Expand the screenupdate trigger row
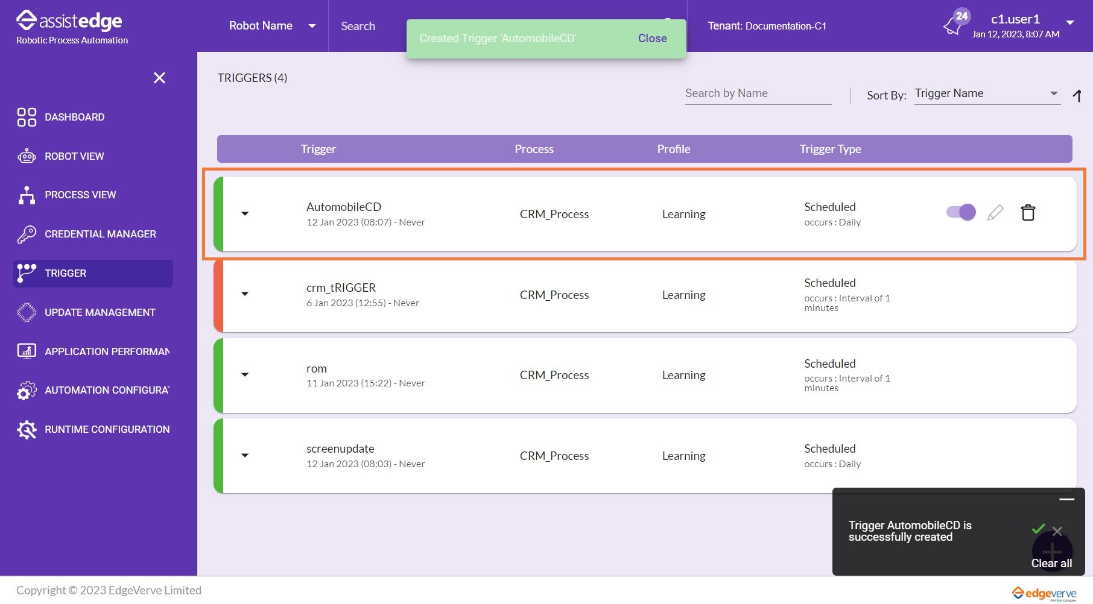The height and width of the screenshot is (604, 1093). 245,455
